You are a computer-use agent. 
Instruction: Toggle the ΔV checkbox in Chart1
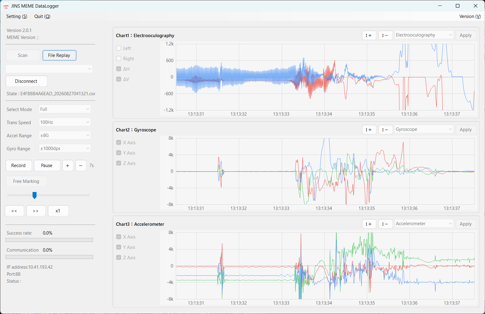click(x=119, y=79)
